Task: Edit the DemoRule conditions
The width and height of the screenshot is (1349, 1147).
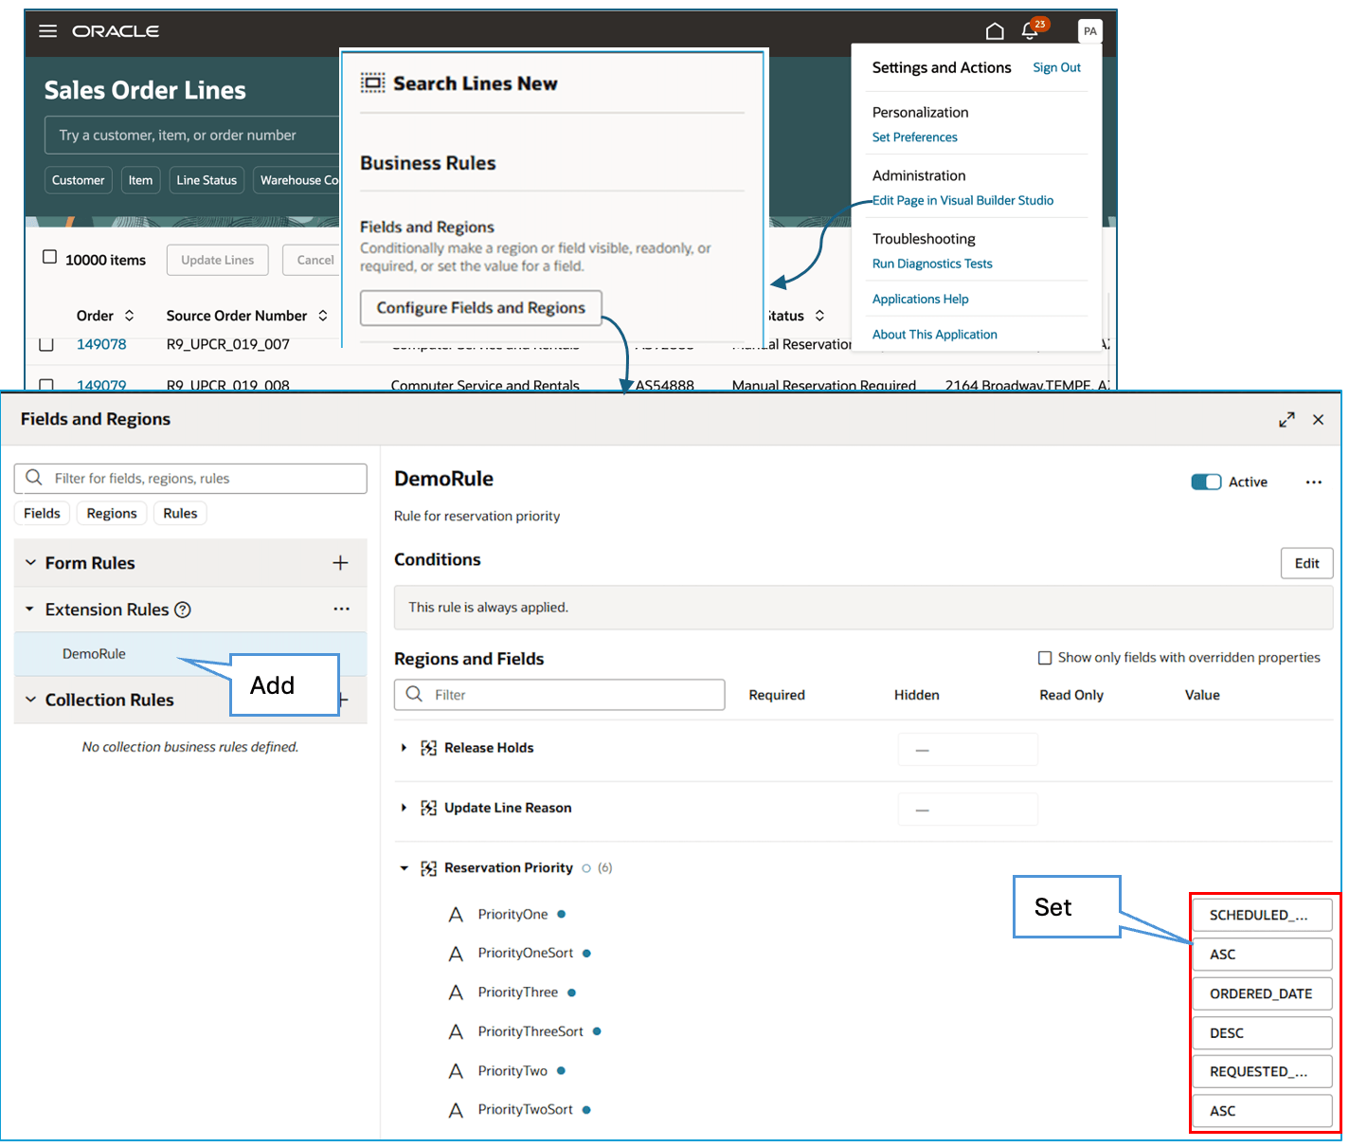Action: [1306, 563]
